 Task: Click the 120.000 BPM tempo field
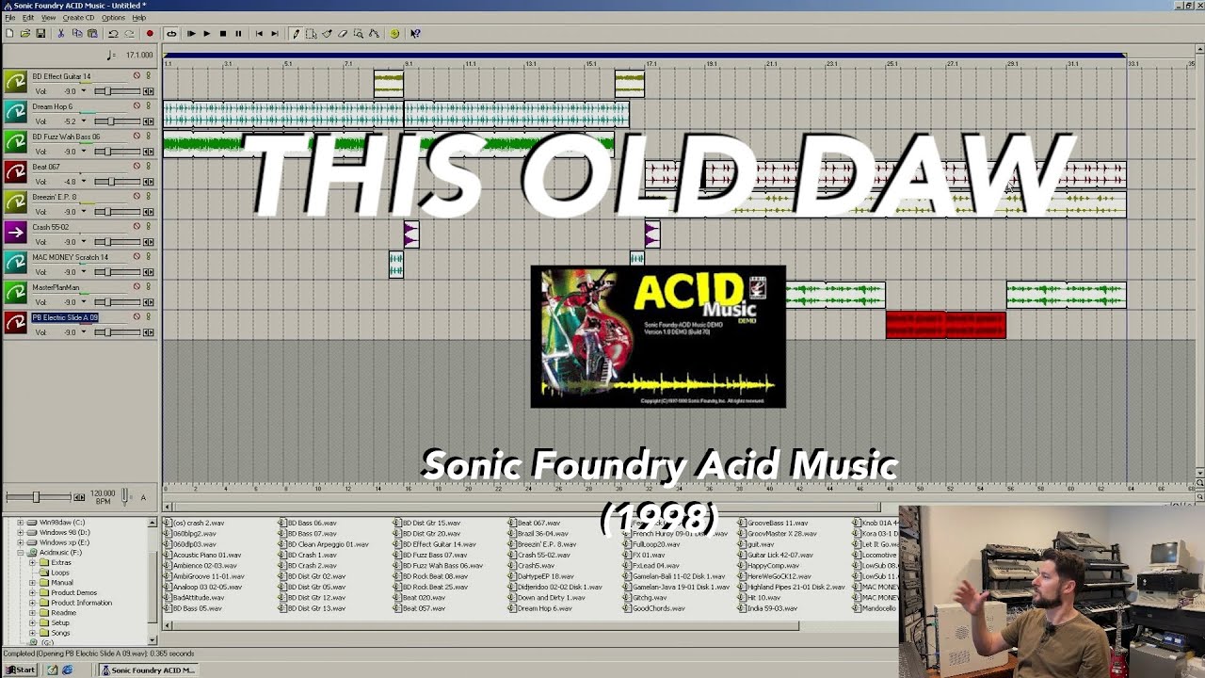point(104,495)
